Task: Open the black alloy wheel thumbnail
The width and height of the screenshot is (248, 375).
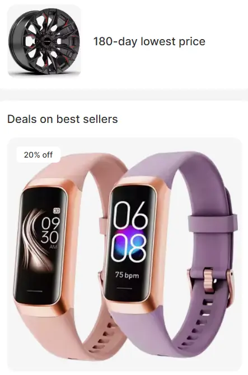Action: [x=44, y=41]
